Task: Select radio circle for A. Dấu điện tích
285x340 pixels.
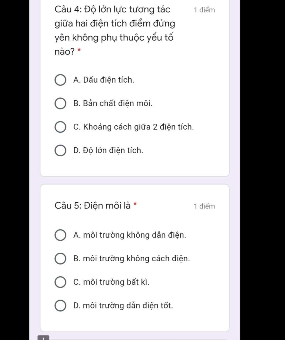Action: [x=60, y=80]
